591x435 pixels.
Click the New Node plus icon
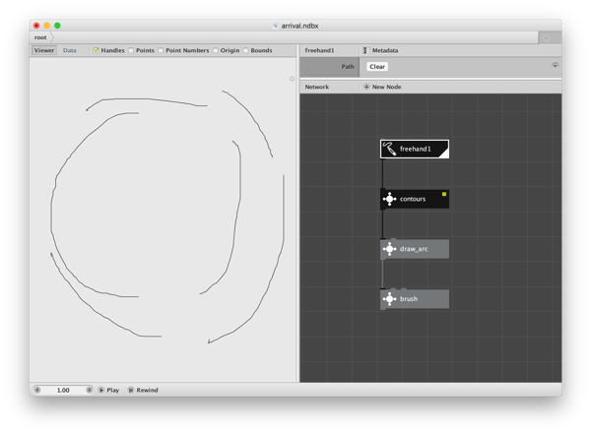pyautogui.click(x=366, y=87)
